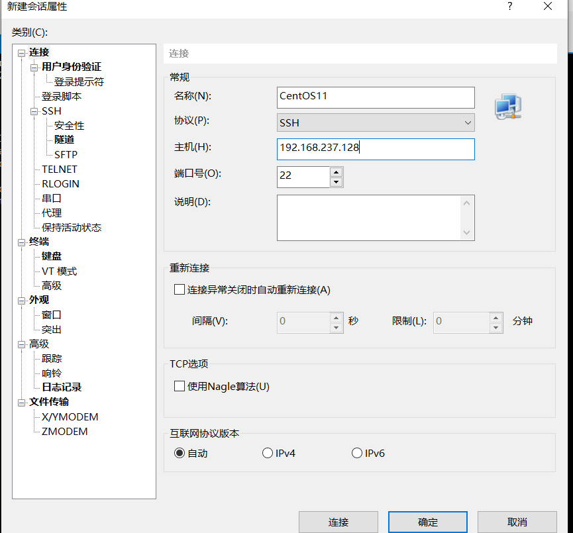The width and height of the screenshot is (573, 533).
Task: Select 键盘 in the category tree
Action: [x=52, y=256]
